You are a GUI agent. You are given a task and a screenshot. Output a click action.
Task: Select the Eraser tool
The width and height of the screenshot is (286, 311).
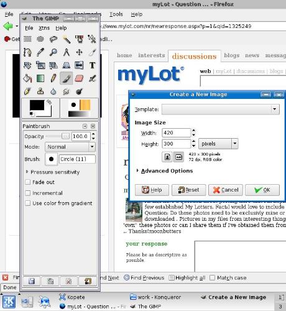point(79,78)
